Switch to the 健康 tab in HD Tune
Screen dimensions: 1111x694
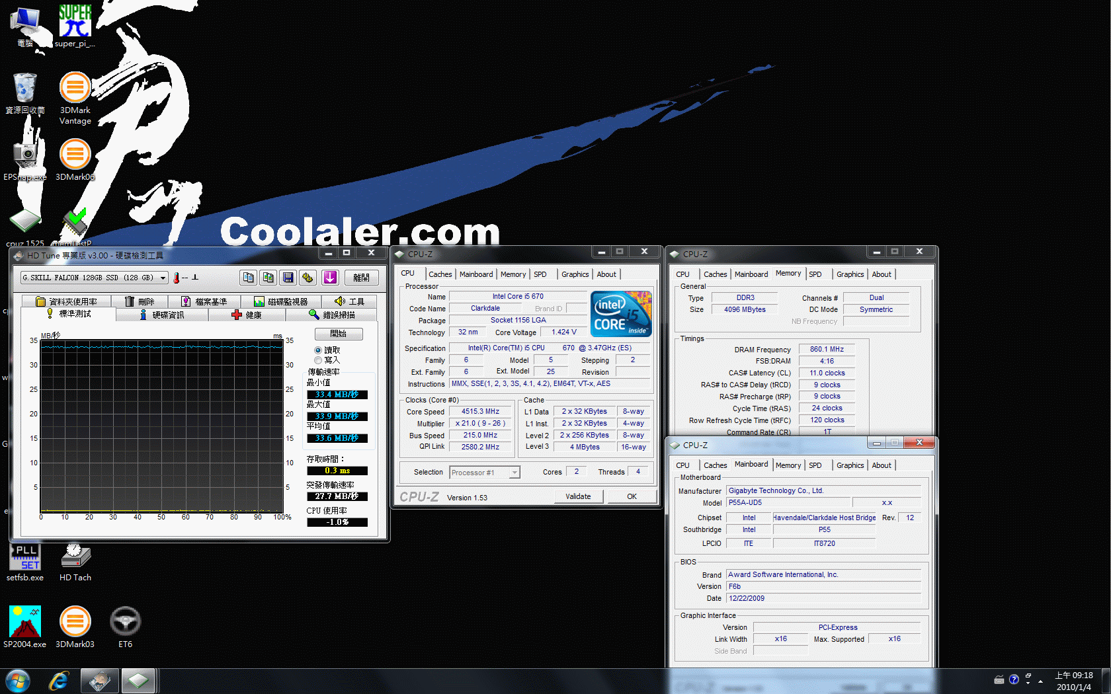[x=247, y=315]
